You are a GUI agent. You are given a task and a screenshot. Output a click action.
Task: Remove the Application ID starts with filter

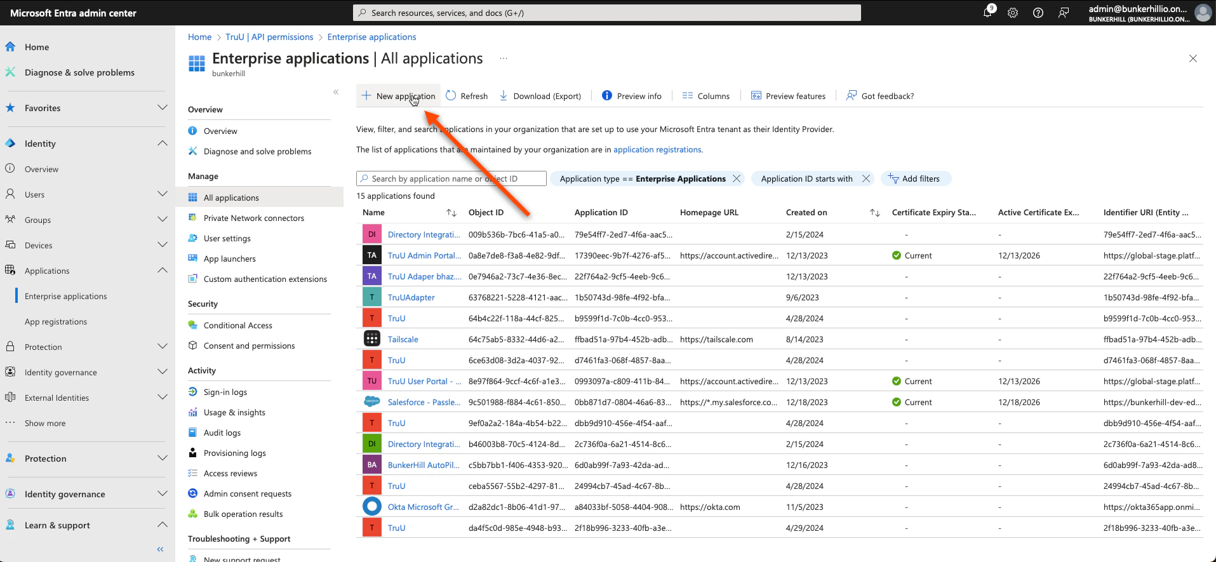coord(866,178)
